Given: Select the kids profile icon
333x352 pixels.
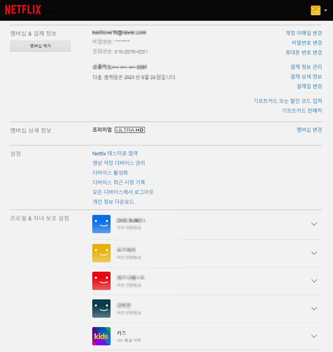Looking at the screenshot, I should pos(101,336).
